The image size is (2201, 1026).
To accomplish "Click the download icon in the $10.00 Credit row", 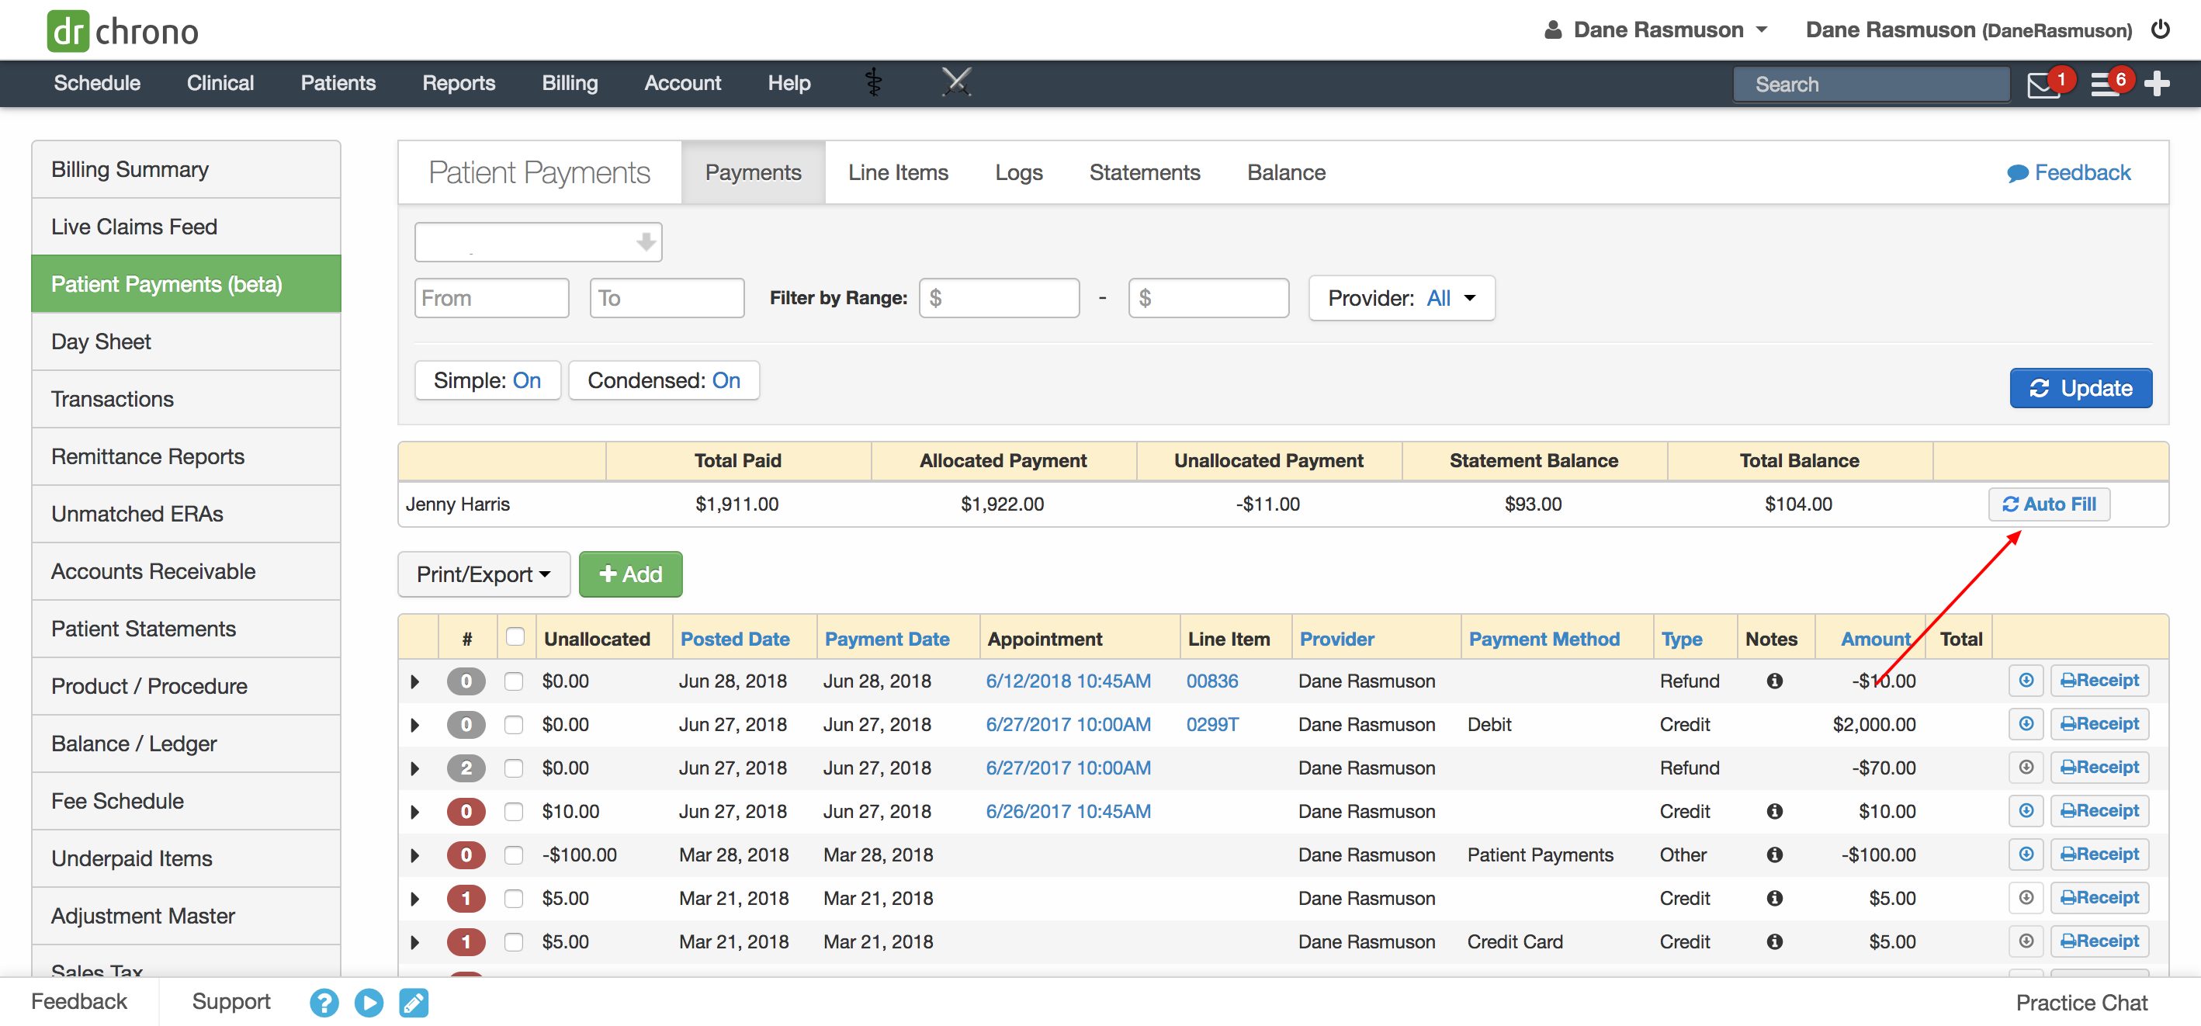I will [x=2026, y=811].
